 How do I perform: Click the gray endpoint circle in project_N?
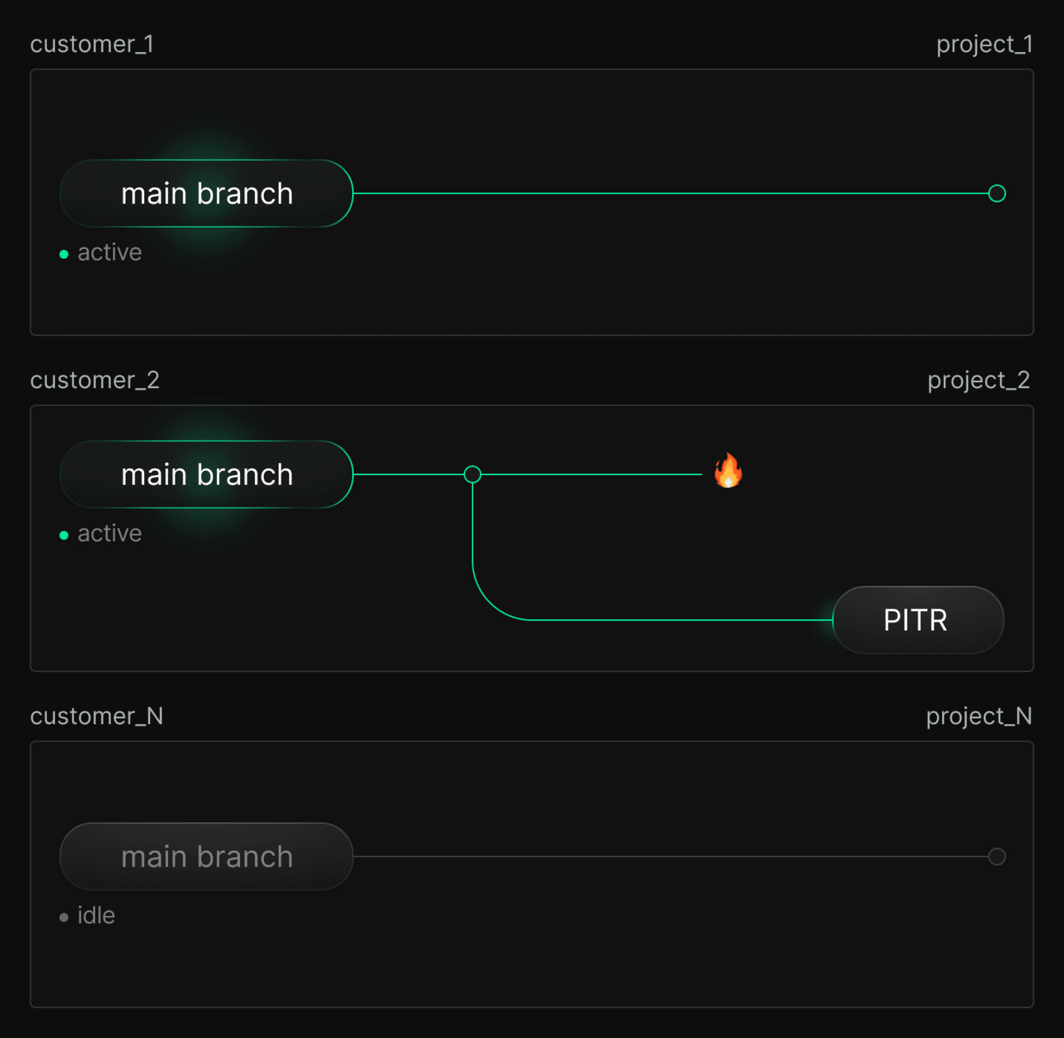coord(996,856)
